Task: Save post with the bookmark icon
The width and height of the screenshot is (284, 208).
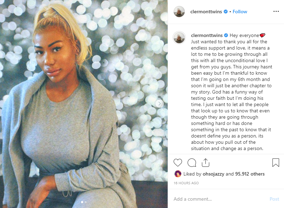Action: point(276,163)
